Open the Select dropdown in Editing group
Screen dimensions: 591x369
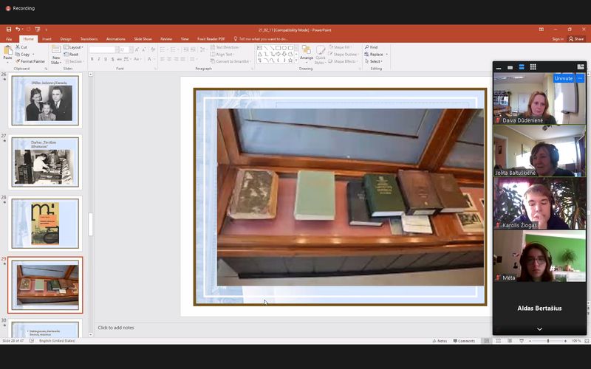(375, 61)
